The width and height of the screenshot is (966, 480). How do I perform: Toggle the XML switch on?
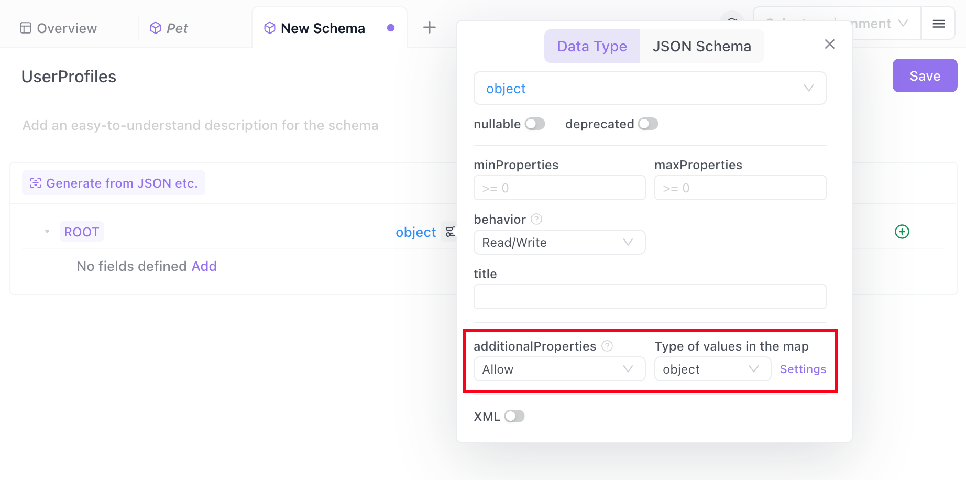(x=514, y=416)
